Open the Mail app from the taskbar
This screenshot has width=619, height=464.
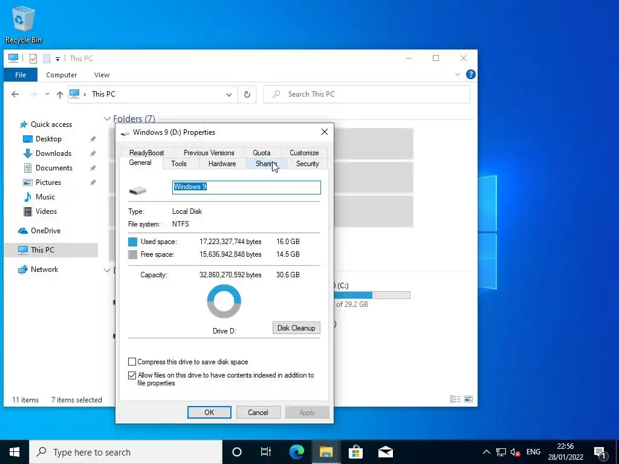click(x=385, y=452)
